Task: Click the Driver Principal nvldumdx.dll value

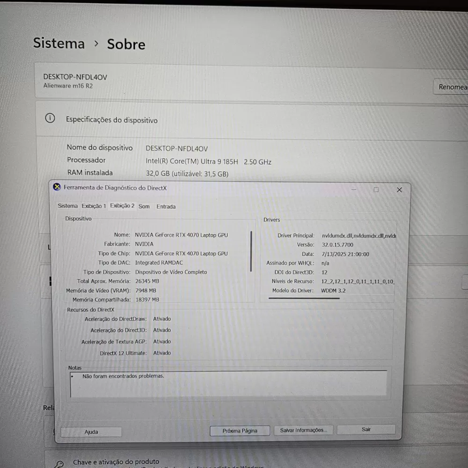Action: tap(359, 236)
